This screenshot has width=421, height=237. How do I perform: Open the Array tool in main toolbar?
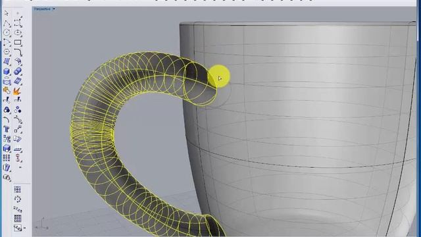[x=7, y=158]
